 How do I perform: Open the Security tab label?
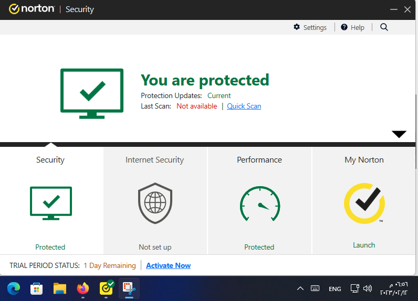click(50, 160)
